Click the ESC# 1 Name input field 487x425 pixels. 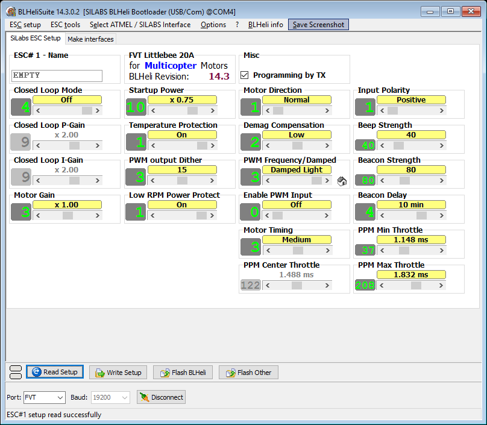tap(57, 76)
